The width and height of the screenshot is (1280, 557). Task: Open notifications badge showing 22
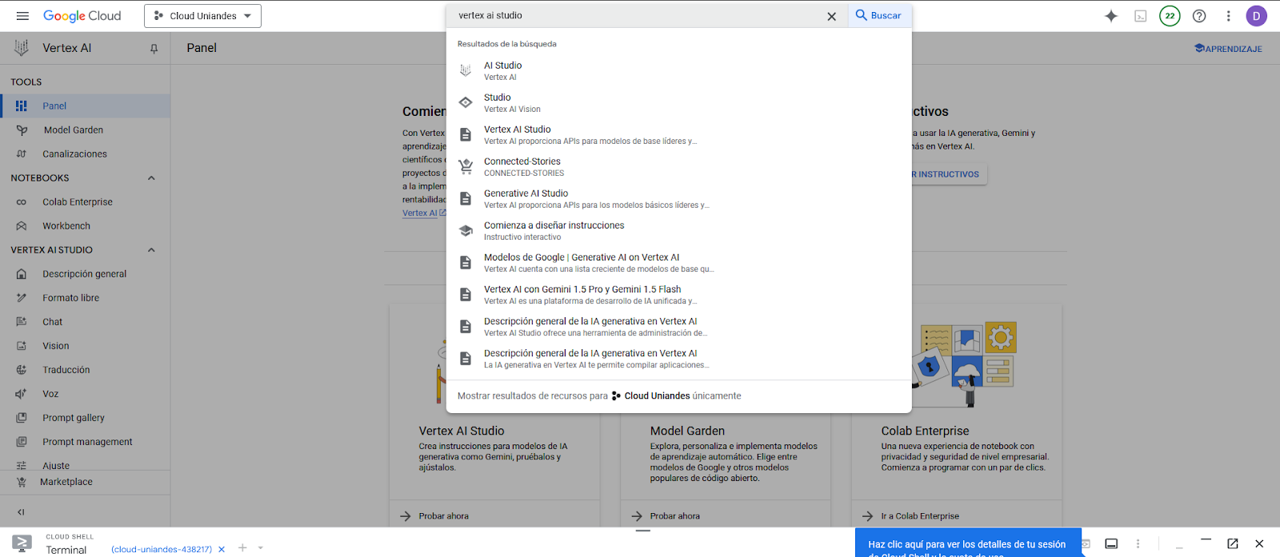(x=1170, y=16)
